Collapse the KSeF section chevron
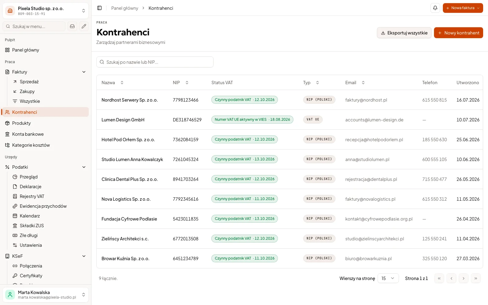The width and height of the screenshot is (488, 305). (84, 256)
